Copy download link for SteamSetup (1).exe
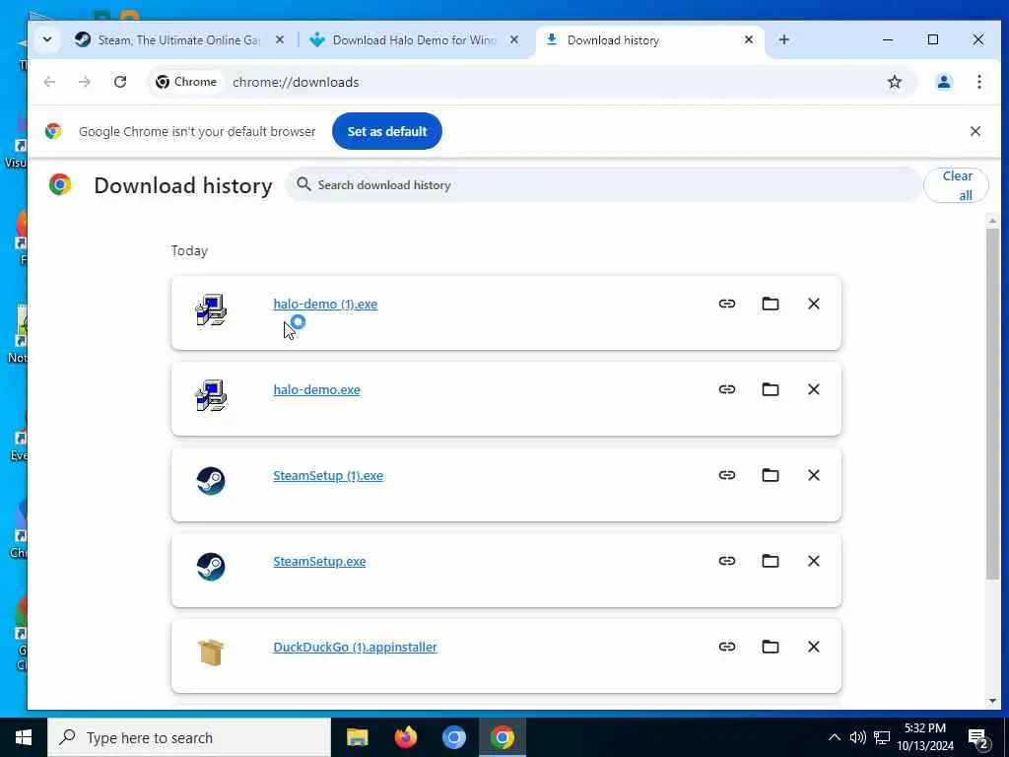This screenshot has width=1009, height=757. tap(726, 475)
